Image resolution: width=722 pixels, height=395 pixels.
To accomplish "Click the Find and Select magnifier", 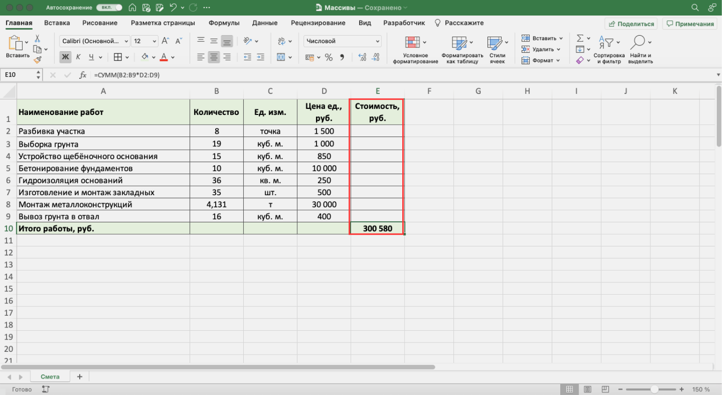I will click(x=638, y=43).
